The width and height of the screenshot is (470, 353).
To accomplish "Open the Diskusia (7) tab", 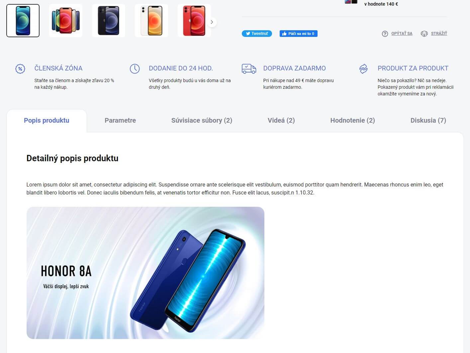I will (428, 120).
